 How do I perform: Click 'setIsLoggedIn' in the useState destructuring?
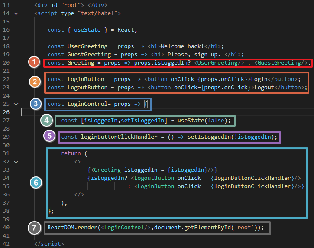coord(142,120)
